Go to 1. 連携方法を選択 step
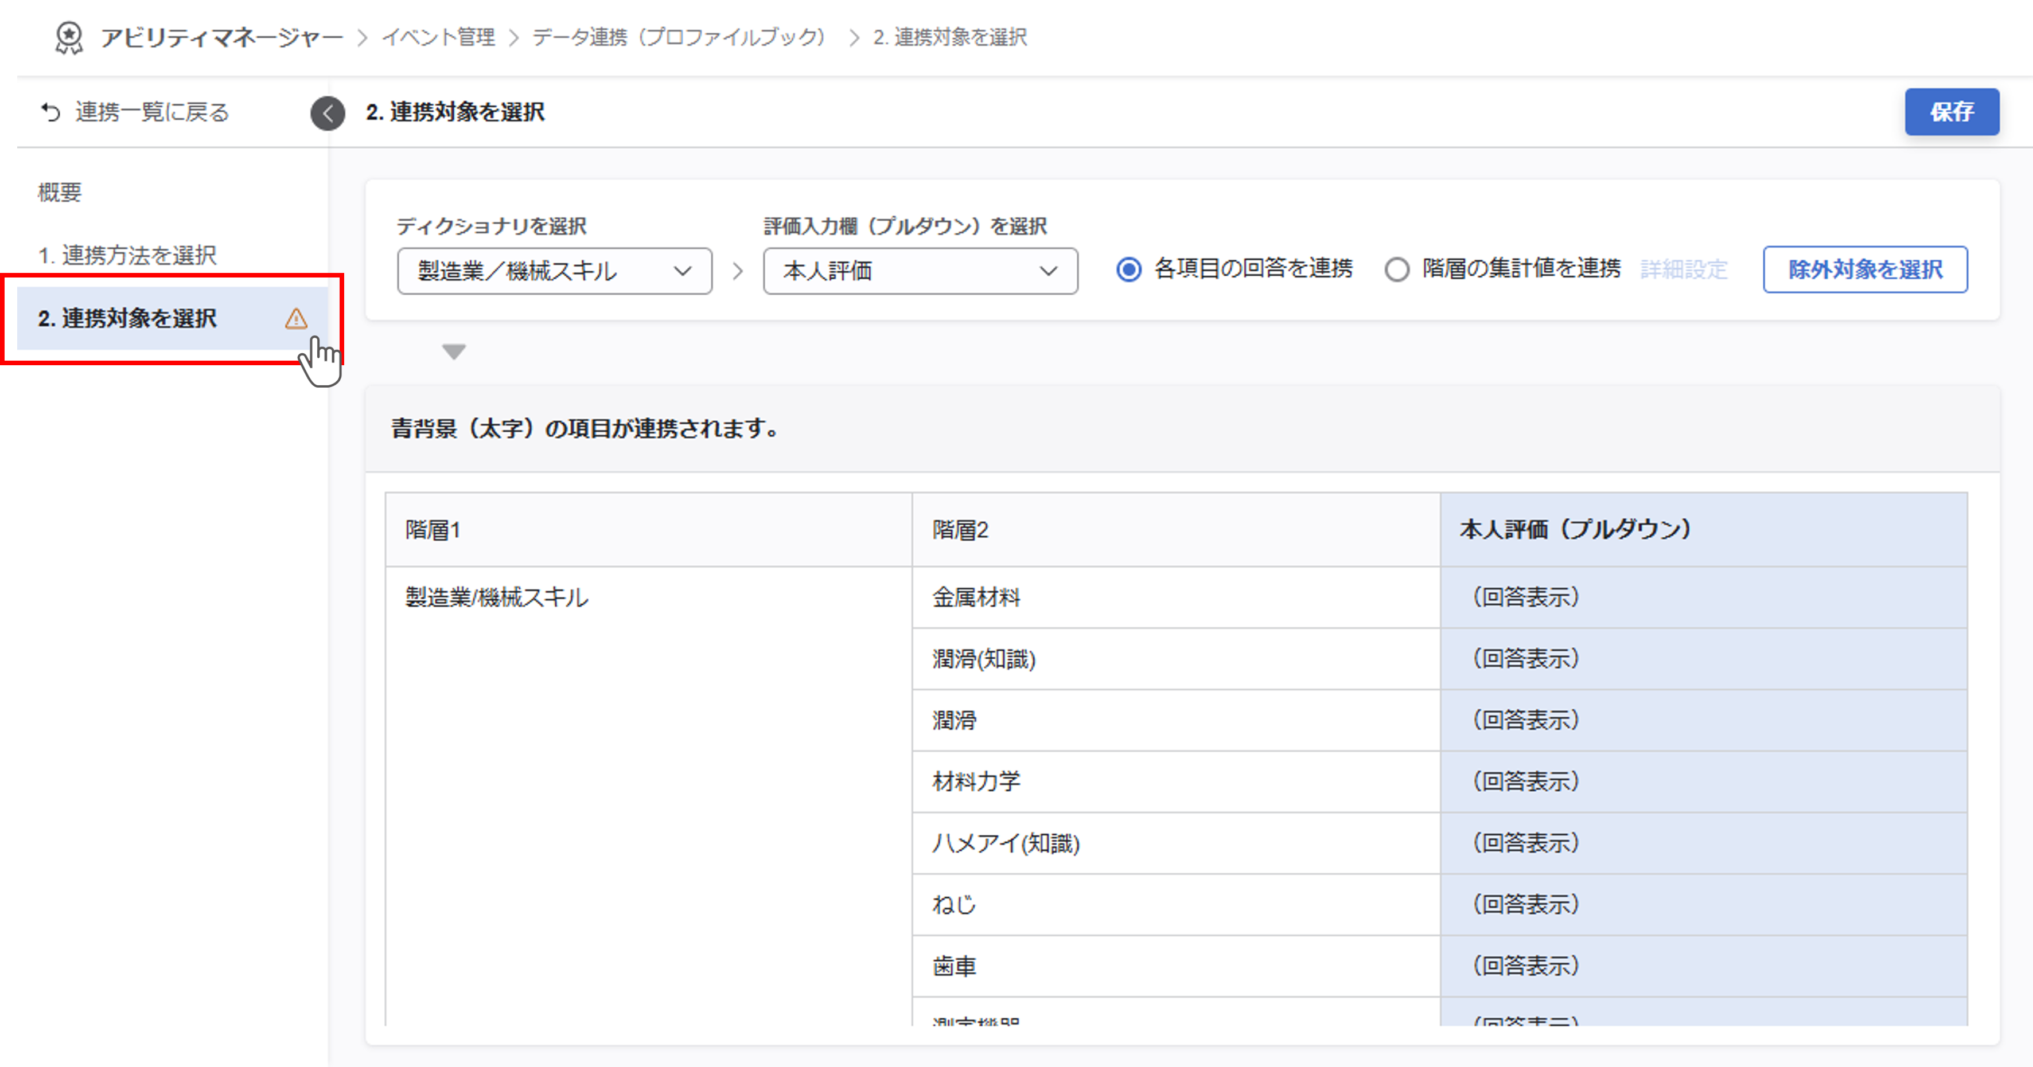Viewport: 2033px width, 1067px height. tap(127, 256)
